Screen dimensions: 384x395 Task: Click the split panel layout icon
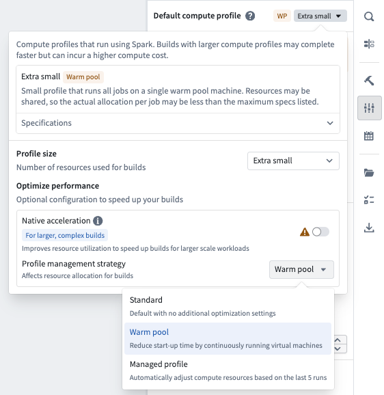(x=369, y=44)
